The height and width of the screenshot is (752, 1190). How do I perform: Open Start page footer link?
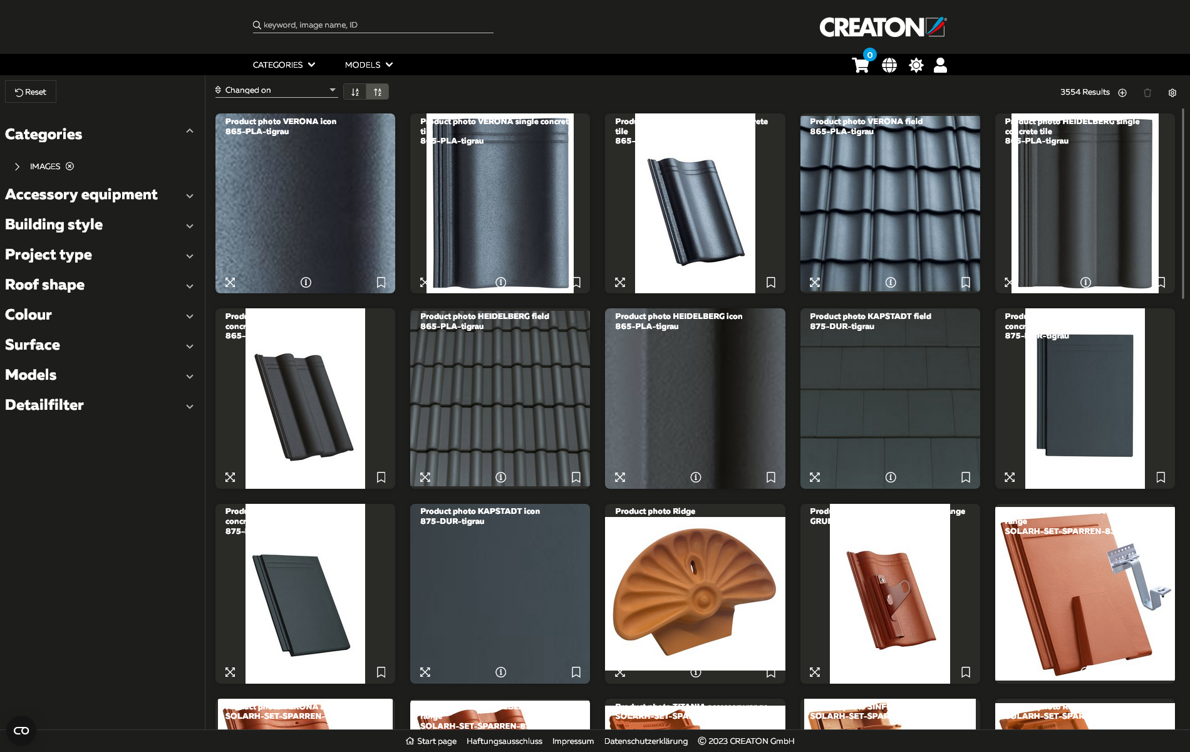tap(432, 741)
